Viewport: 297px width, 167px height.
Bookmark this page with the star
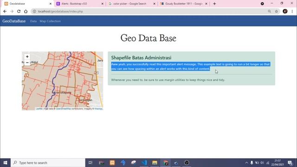277,11
